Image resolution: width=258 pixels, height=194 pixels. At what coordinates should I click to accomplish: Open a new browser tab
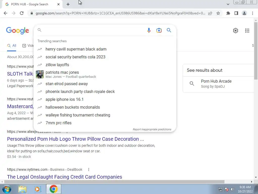pos(68,5)
